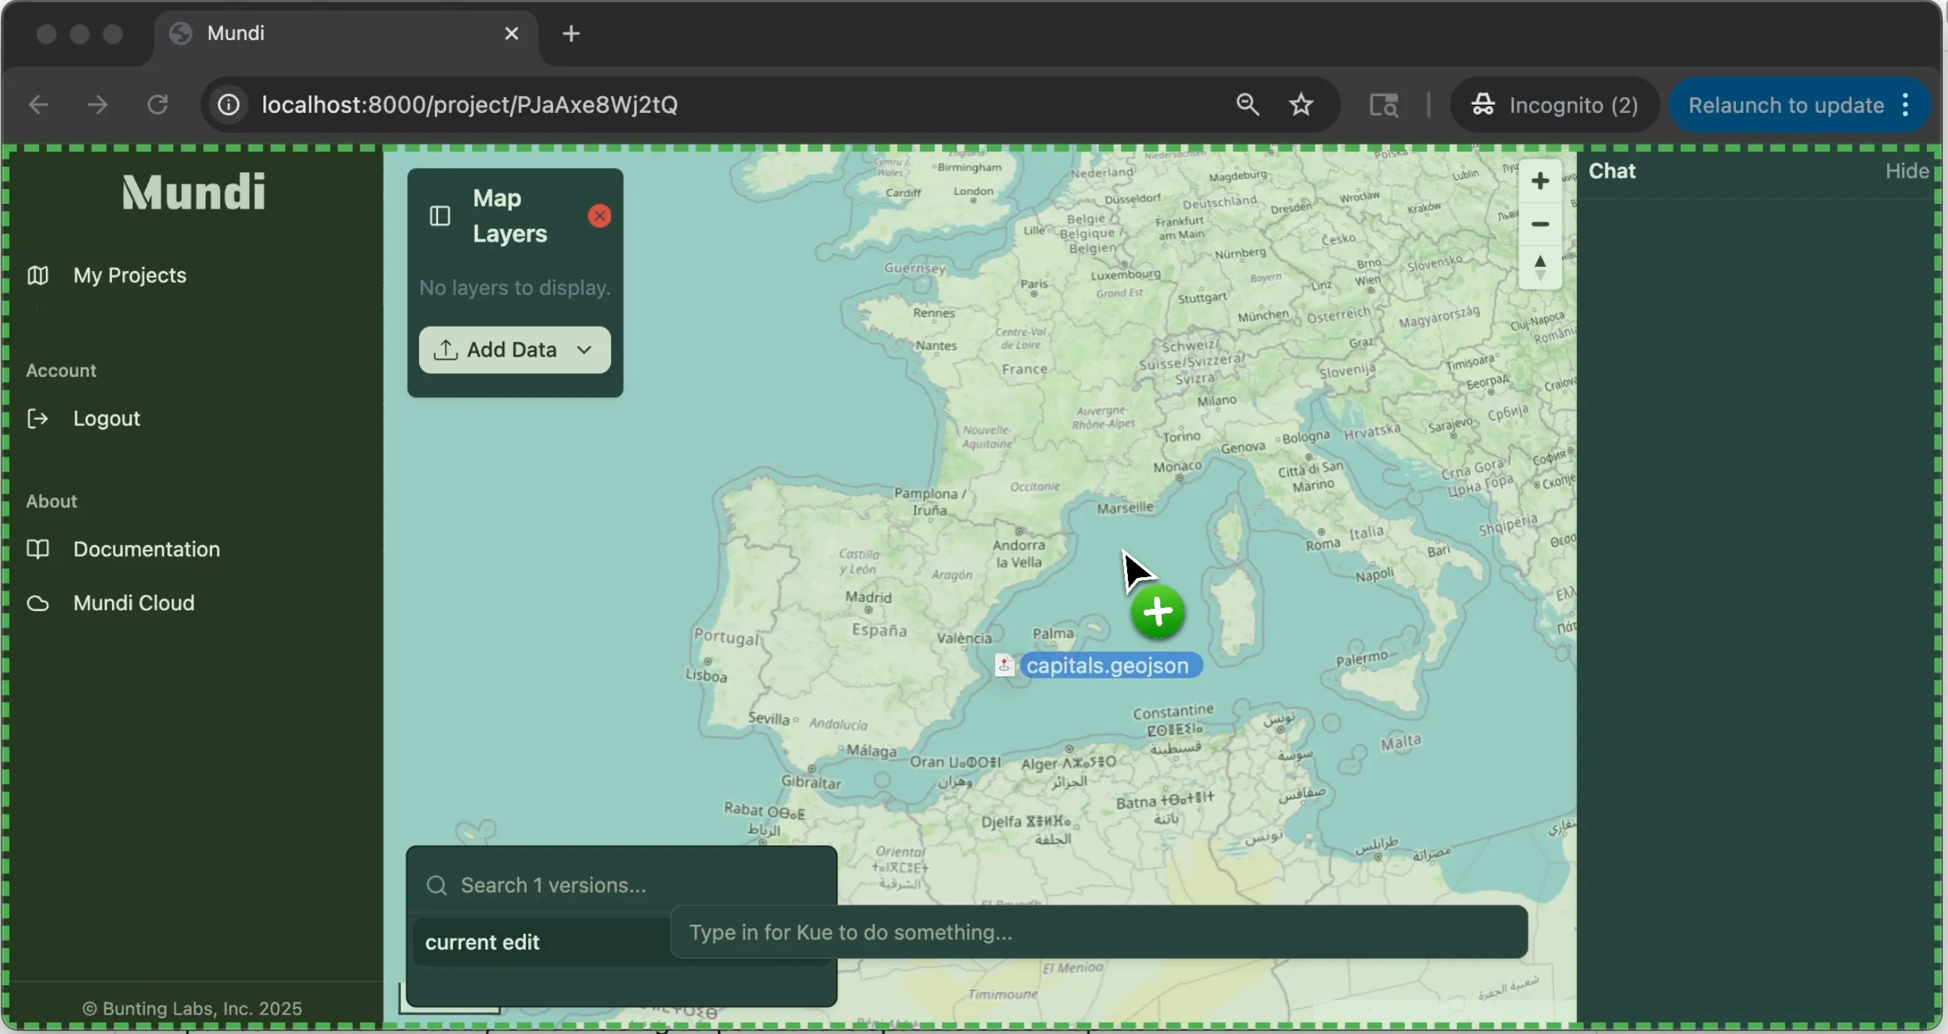Open the Mundi Cloud link
The width and height of the screenshot is (1948, 1034).
(134, 603)
